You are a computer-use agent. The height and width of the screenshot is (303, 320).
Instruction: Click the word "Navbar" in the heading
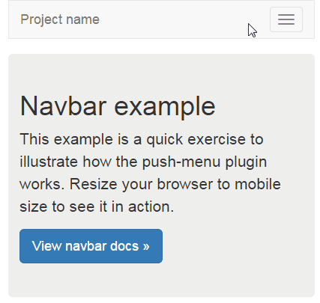(x=64, y=105)
